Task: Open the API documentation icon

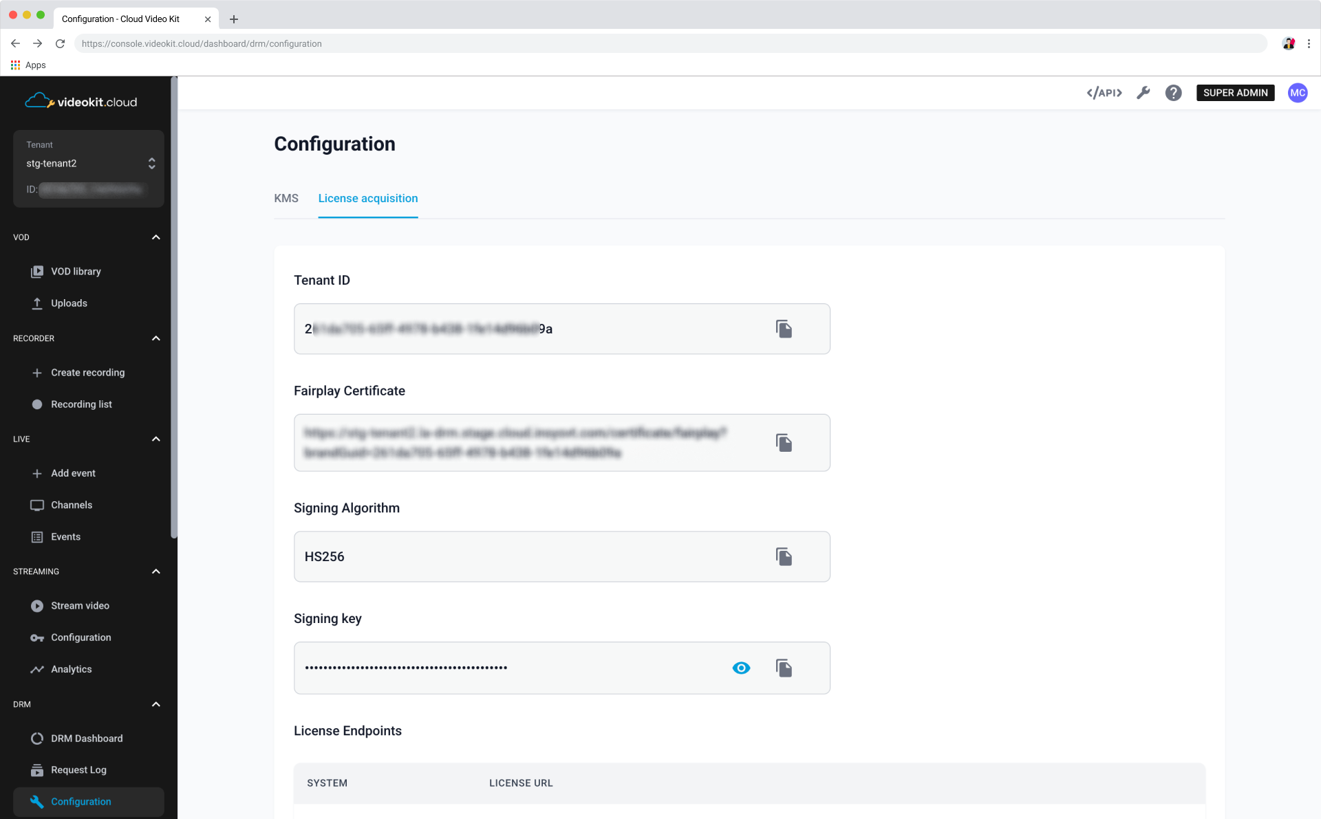Action: 1104,93
